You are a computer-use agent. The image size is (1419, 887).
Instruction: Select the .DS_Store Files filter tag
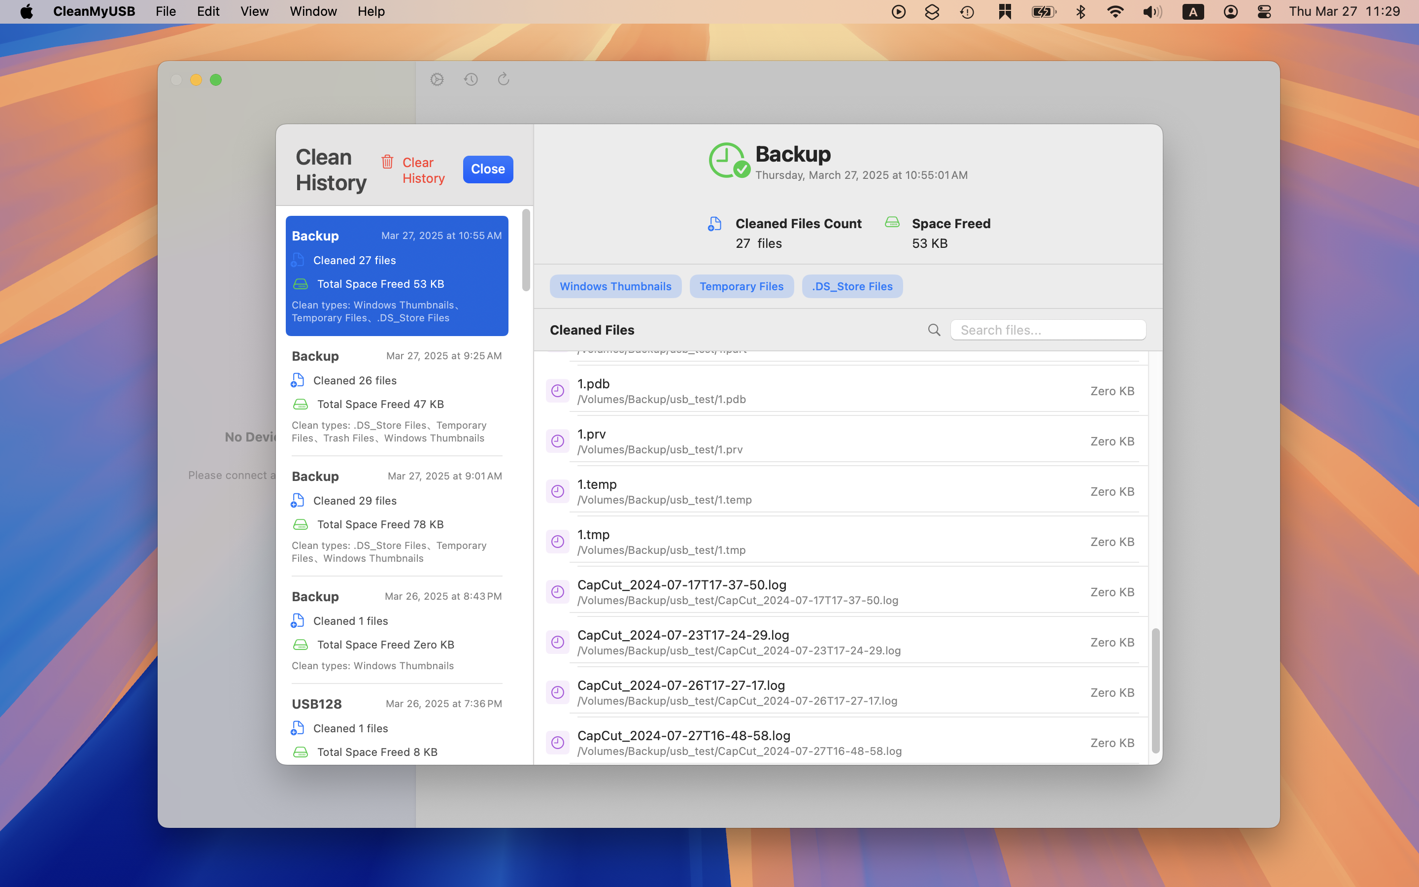click(x=852, y=286)
